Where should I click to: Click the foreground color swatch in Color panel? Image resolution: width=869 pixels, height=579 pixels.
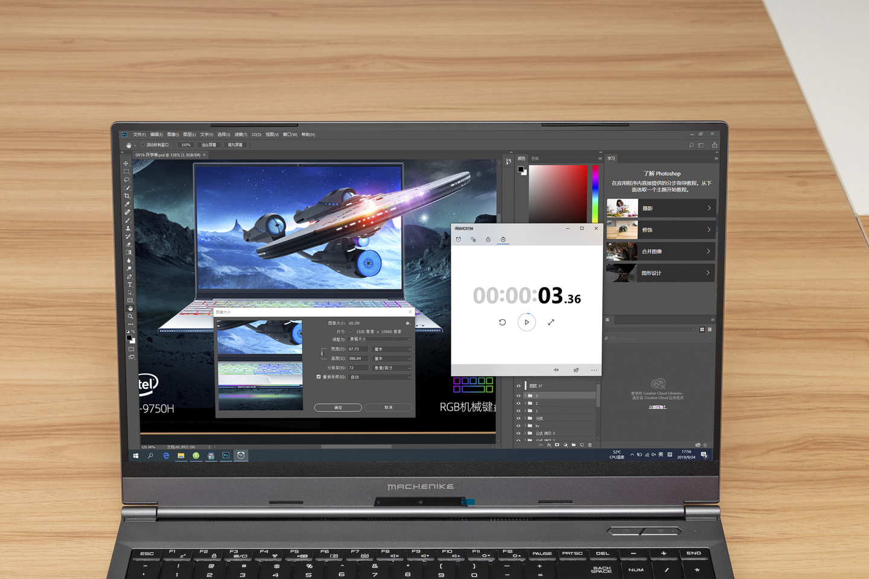point(520,169)
